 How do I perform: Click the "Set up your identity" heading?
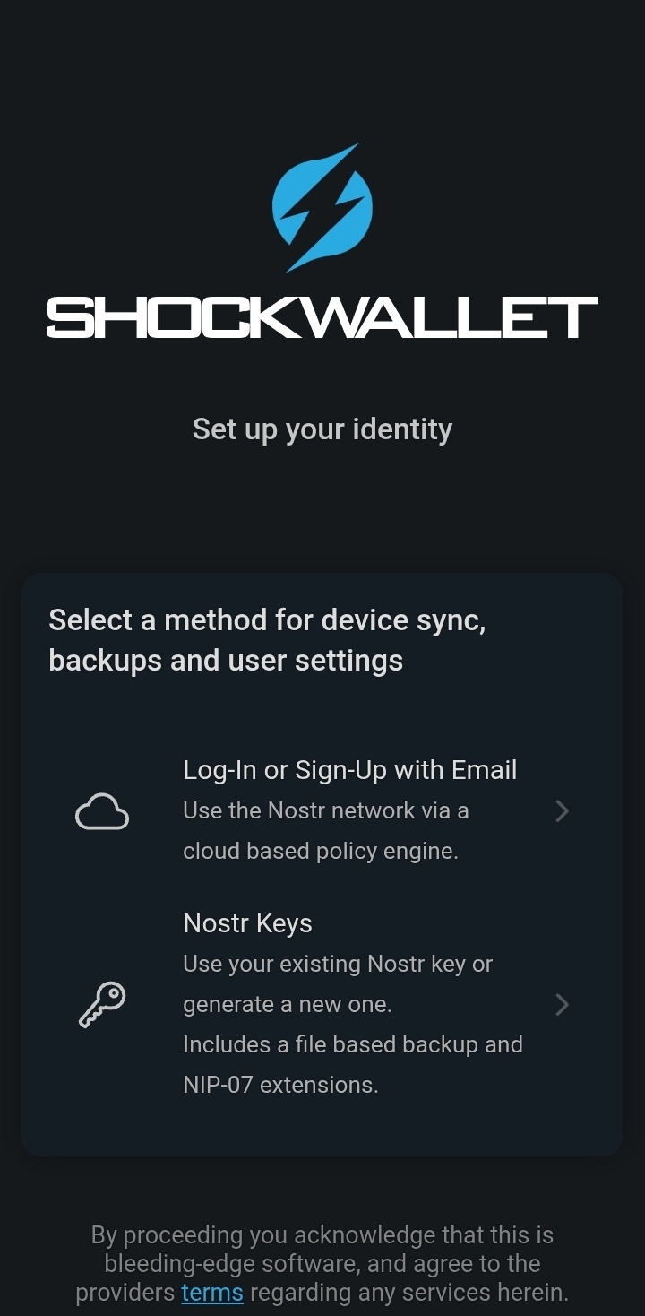coord(322,429)
